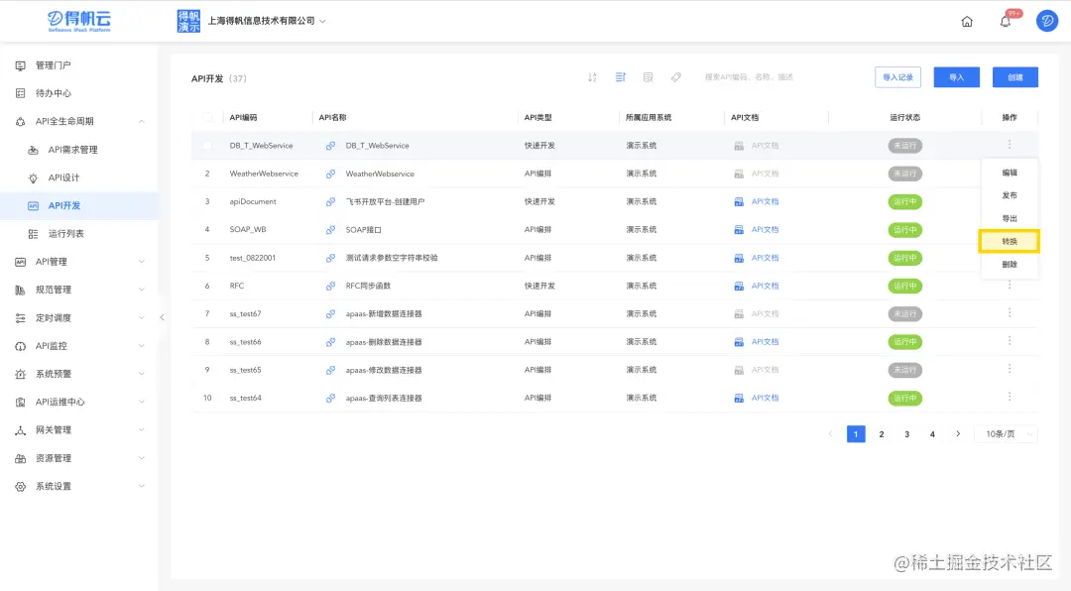Collapse the sidebar with arrow handle

162,317
